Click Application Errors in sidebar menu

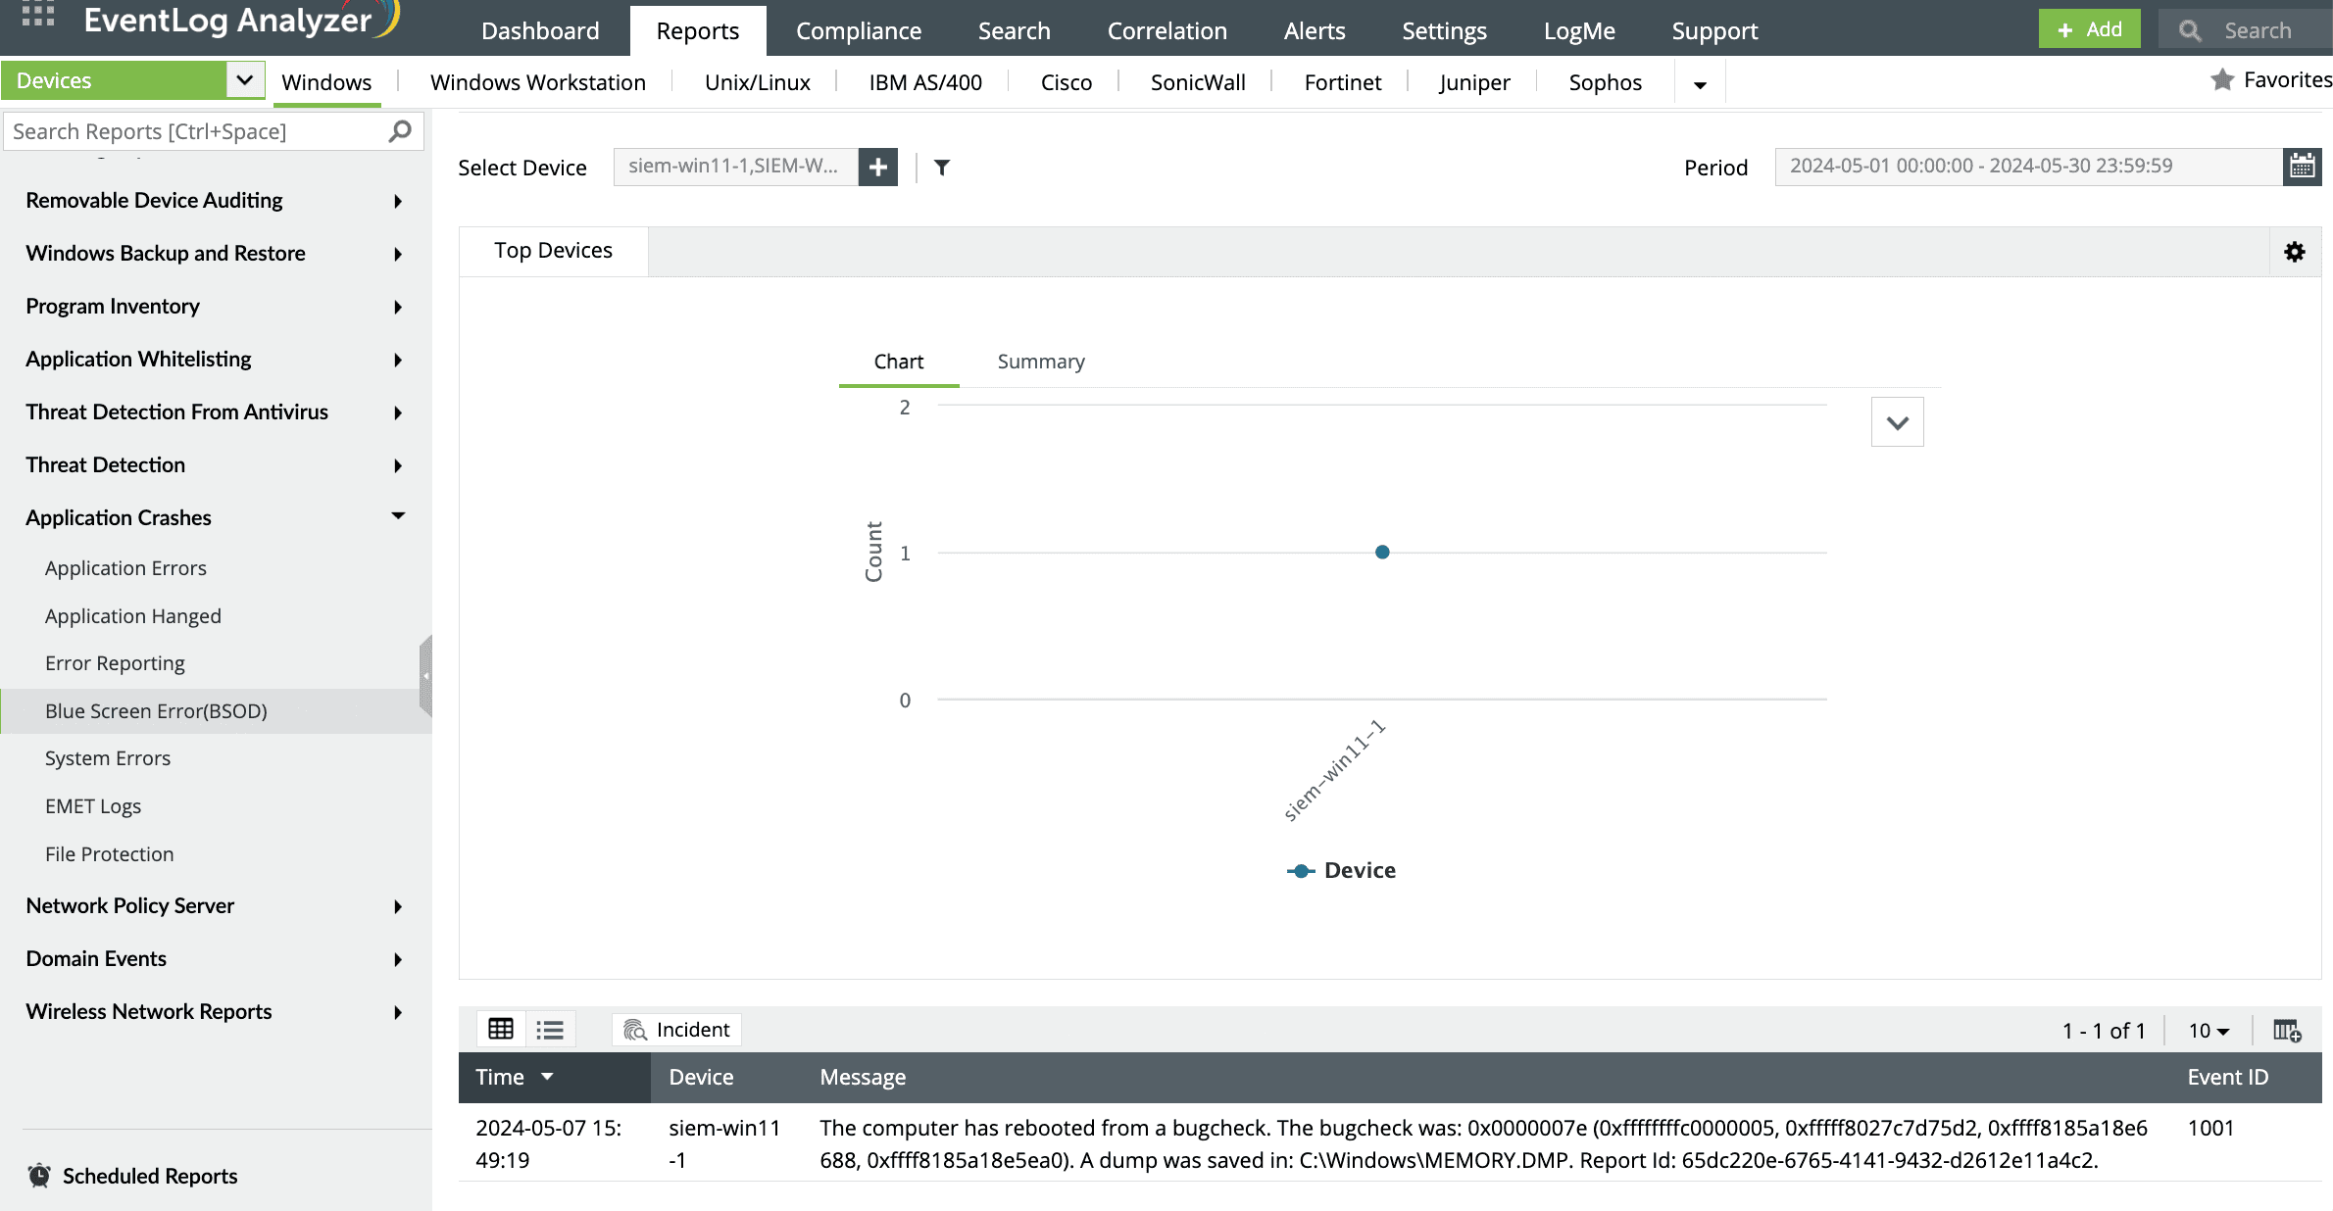point(126,567)
